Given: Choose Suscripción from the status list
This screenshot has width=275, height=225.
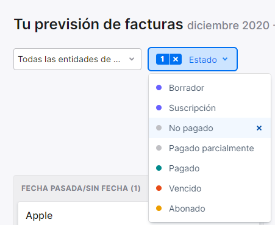Looking at the screenshot, I should tap(210, 108).
